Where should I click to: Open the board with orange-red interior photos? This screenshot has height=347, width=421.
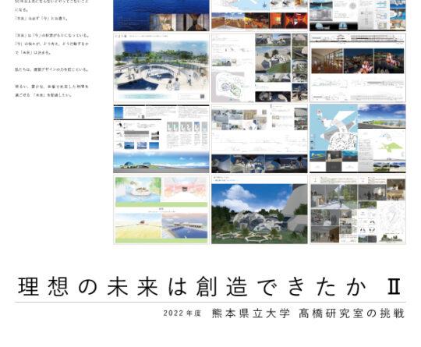click(x=260, y=16)
